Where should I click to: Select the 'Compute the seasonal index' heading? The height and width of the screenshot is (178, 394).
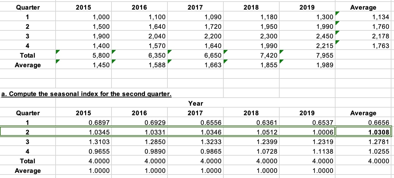pyautogui.click(x=86, y=94)
